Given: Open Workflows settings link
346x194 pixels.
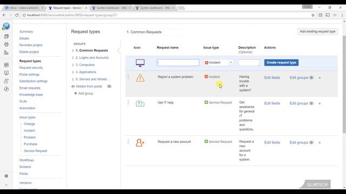Looking at the screenshot, I should pos(26,161).
